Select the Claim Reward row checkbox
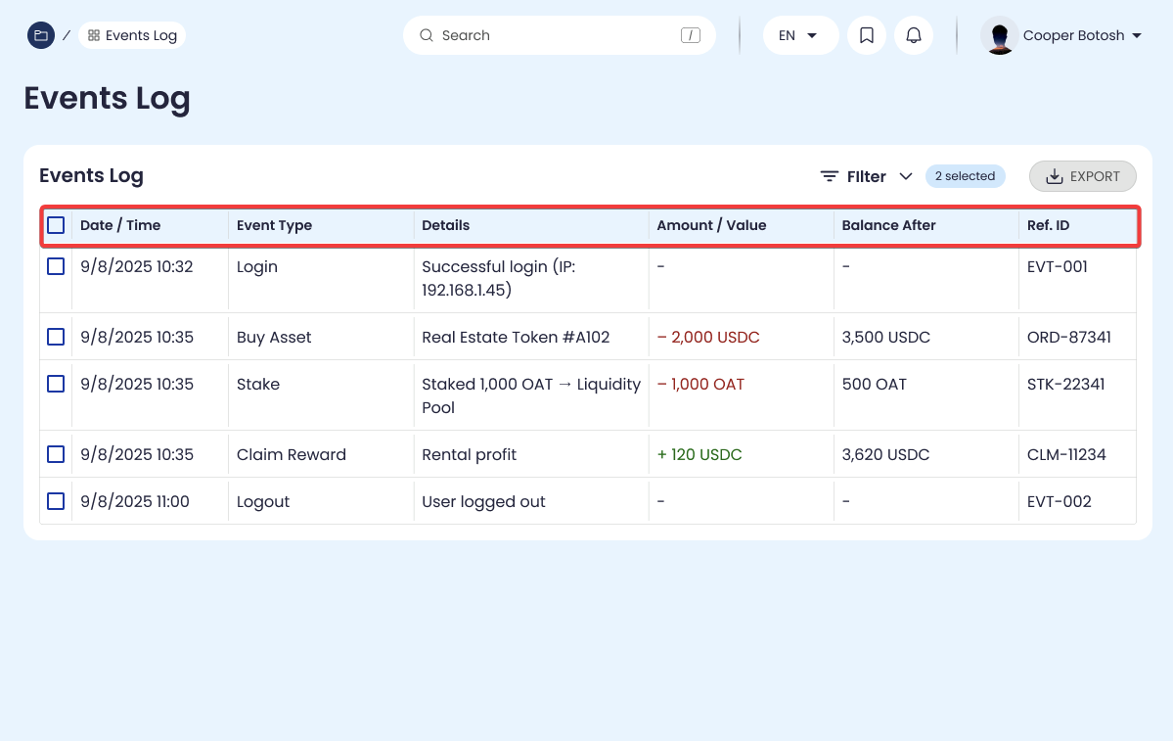The width and height of the screenshot is (1173, 741). (56, 454)
